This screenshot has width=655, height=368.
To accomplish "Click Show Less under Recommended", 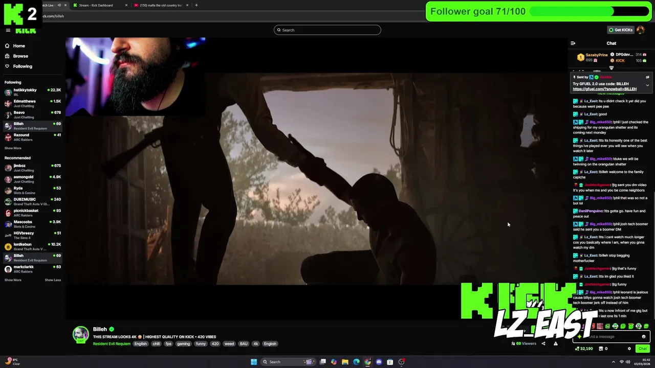I will [x=53, y=280].
